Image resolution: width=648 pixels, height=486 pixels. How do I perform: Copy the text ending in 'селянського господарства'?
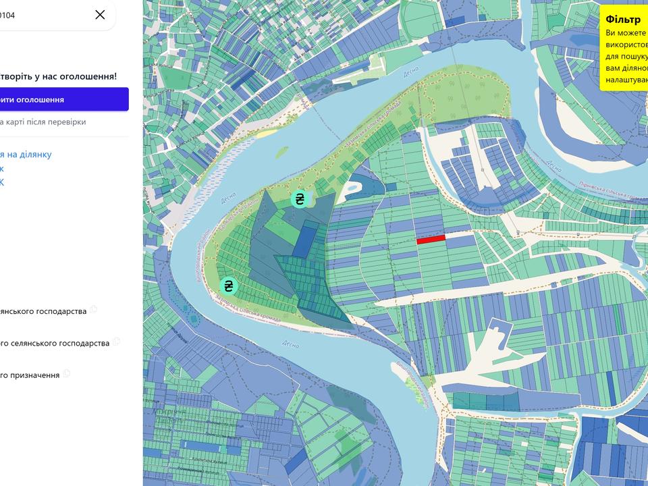(116, 342)
